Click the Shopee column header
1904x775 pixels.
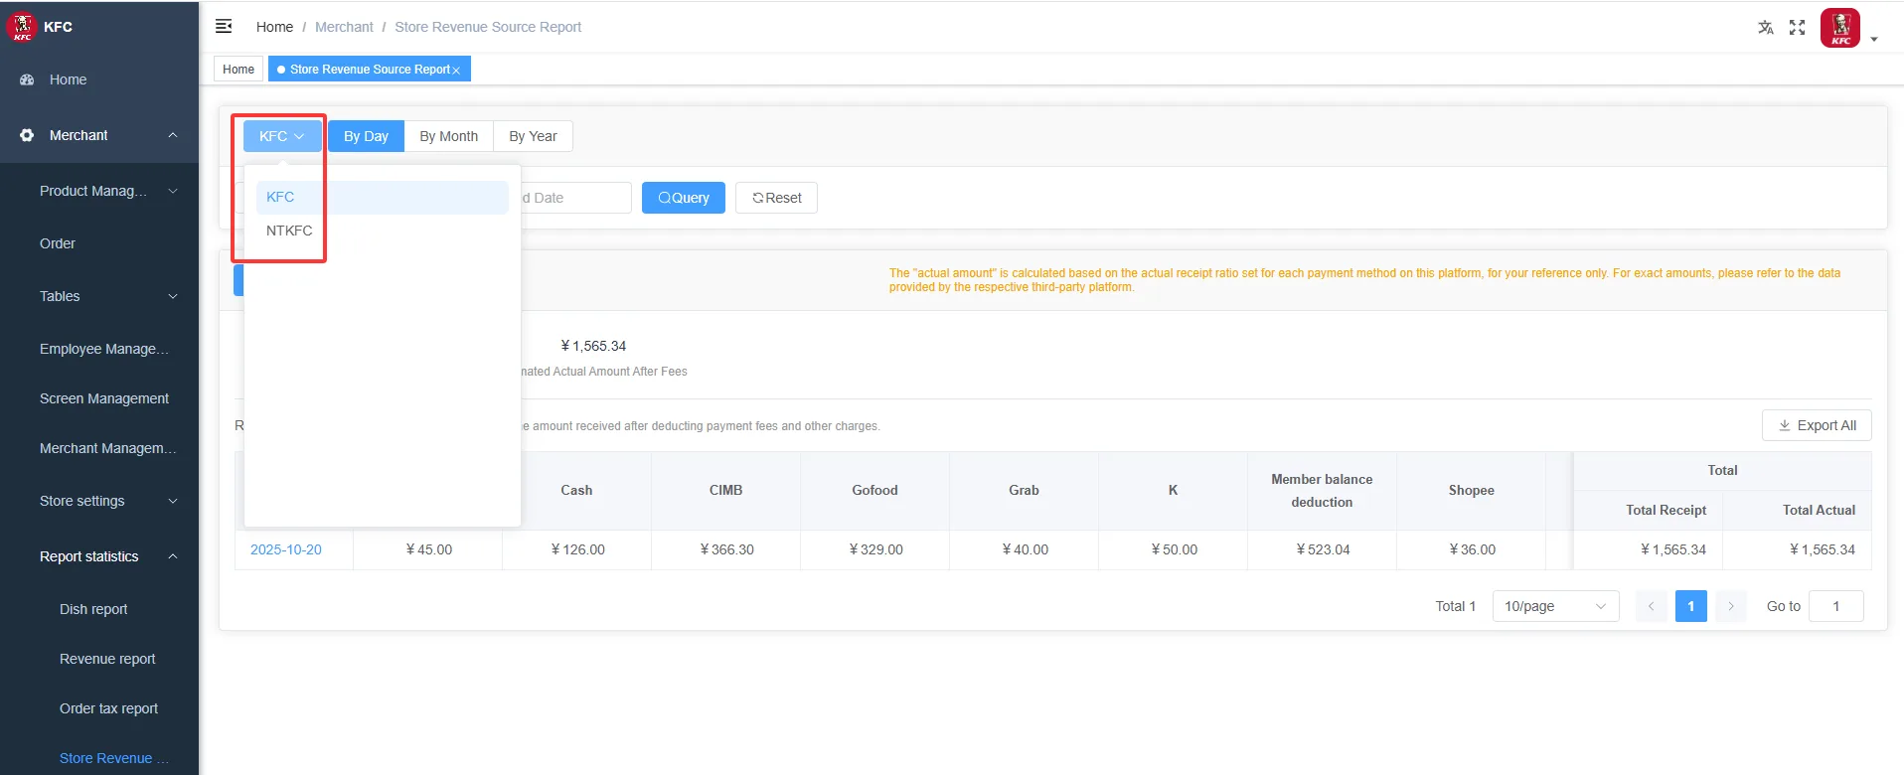(x=1471, y=490)
